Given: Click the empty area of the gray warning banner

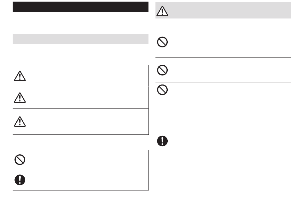Looking at the screenshot, I should click(x=230, y=11).
